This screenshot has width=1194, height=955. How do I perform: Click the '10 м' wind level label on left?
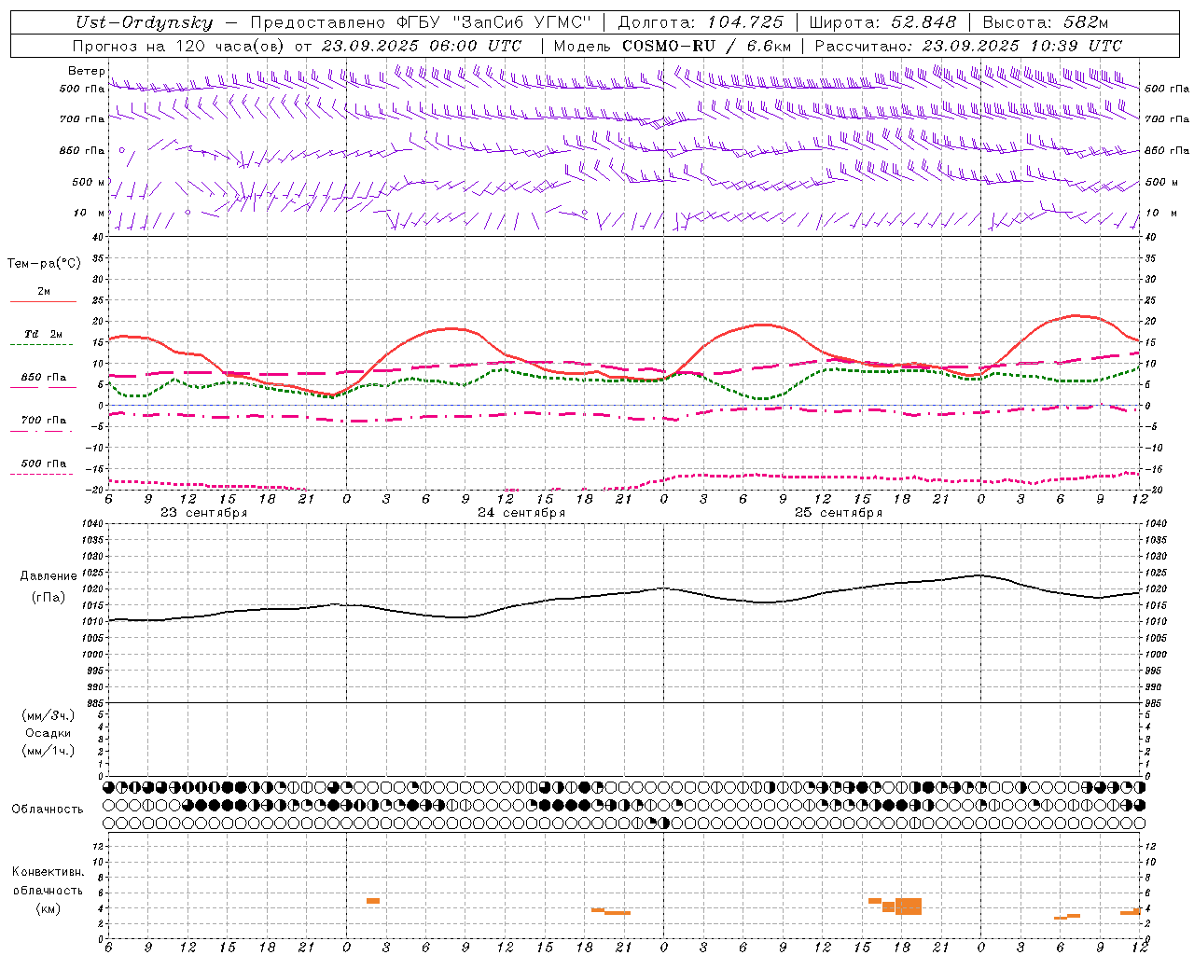(x=89, y=214)
